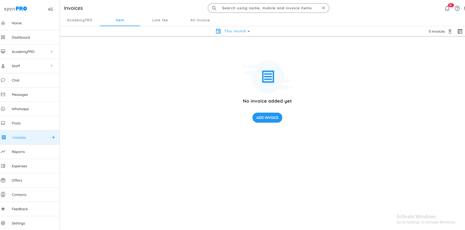Clear the search with the X icon
Image resolution: width=465 pixels, height=230 pixels.
click(323, 8)
